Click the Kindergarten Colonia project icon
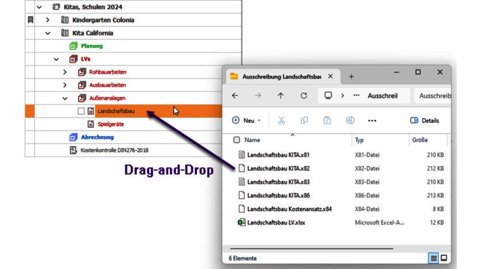This screenshot has width=479, height=269. [x=65, y=20]
